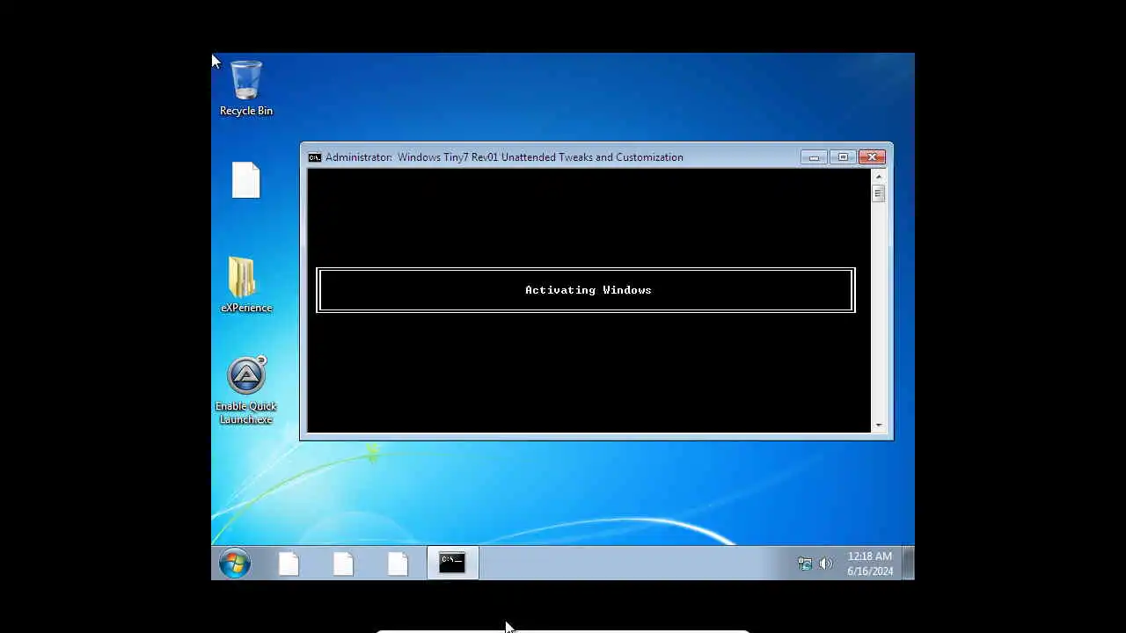Screen dimensions: 1126x633
Task: Minimize the Tiny7 console window
Action: coord(814,157)
